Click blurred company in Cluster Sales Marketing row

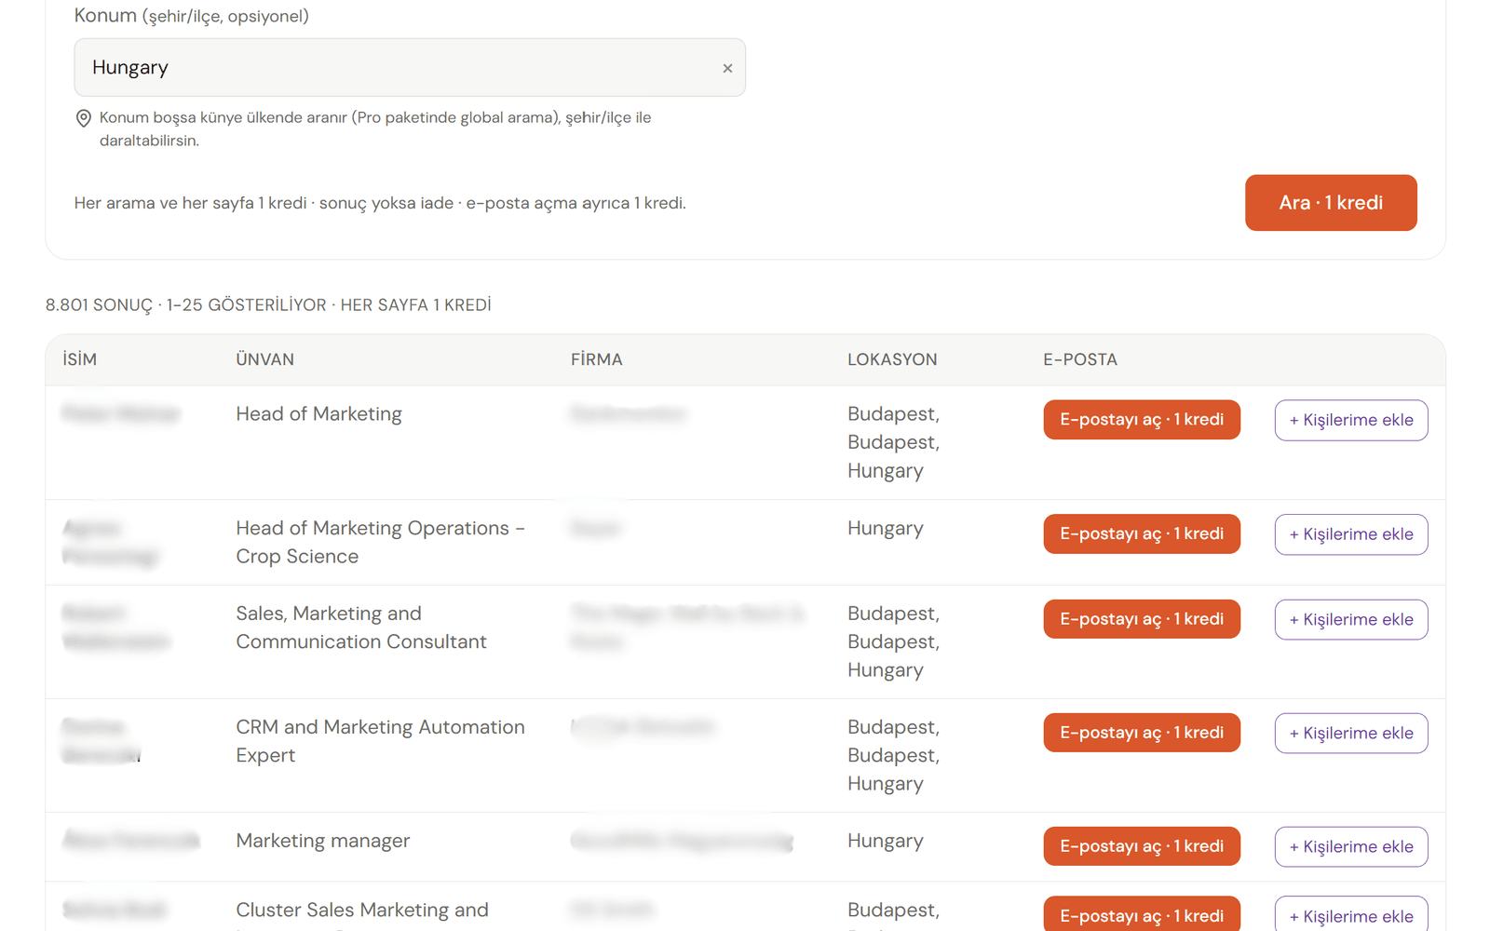point(612,910)
